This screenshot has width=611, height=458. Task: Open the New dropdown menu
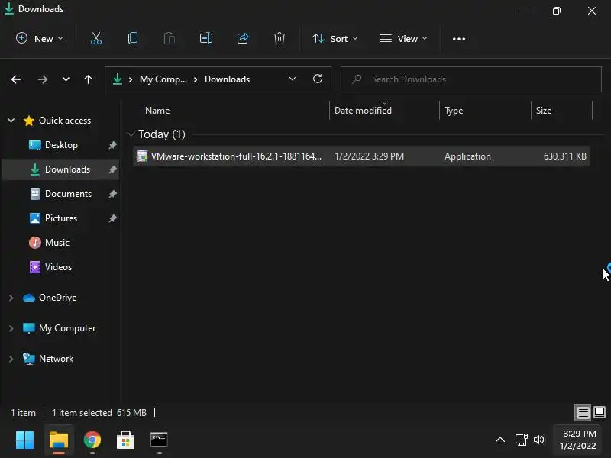click(x=39, y=39)
